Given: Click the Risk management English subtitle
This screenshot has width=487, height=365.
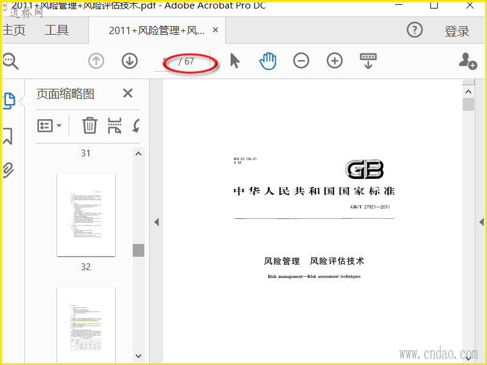Looking at the screenshot, I should tap(314, 277).
